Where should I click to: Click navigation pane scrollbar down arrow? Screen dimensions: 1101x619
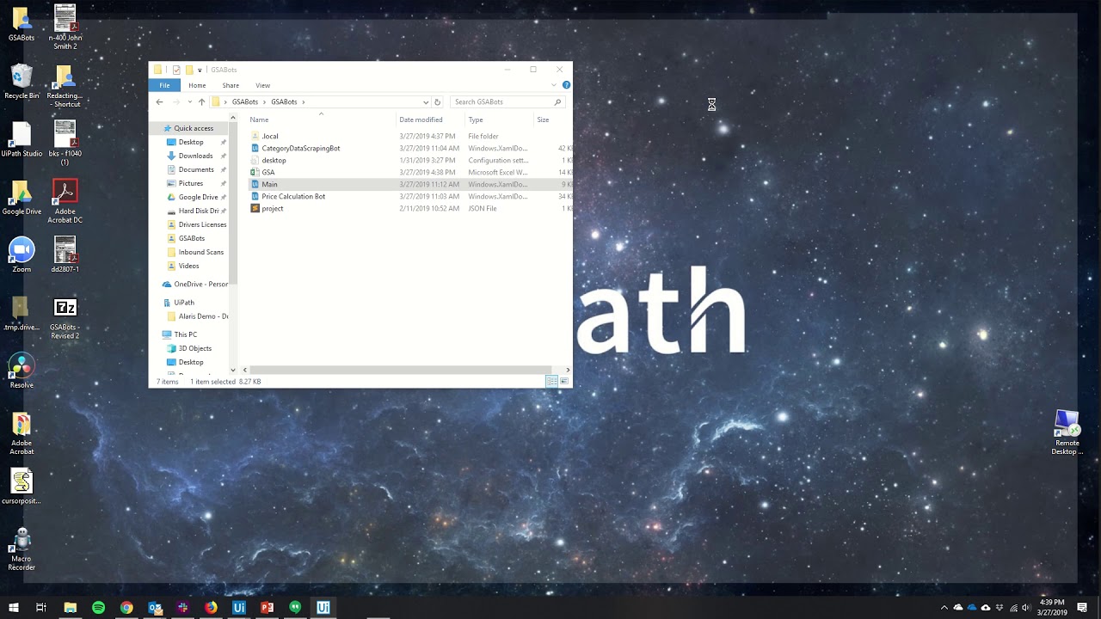(x=232, y=370)
